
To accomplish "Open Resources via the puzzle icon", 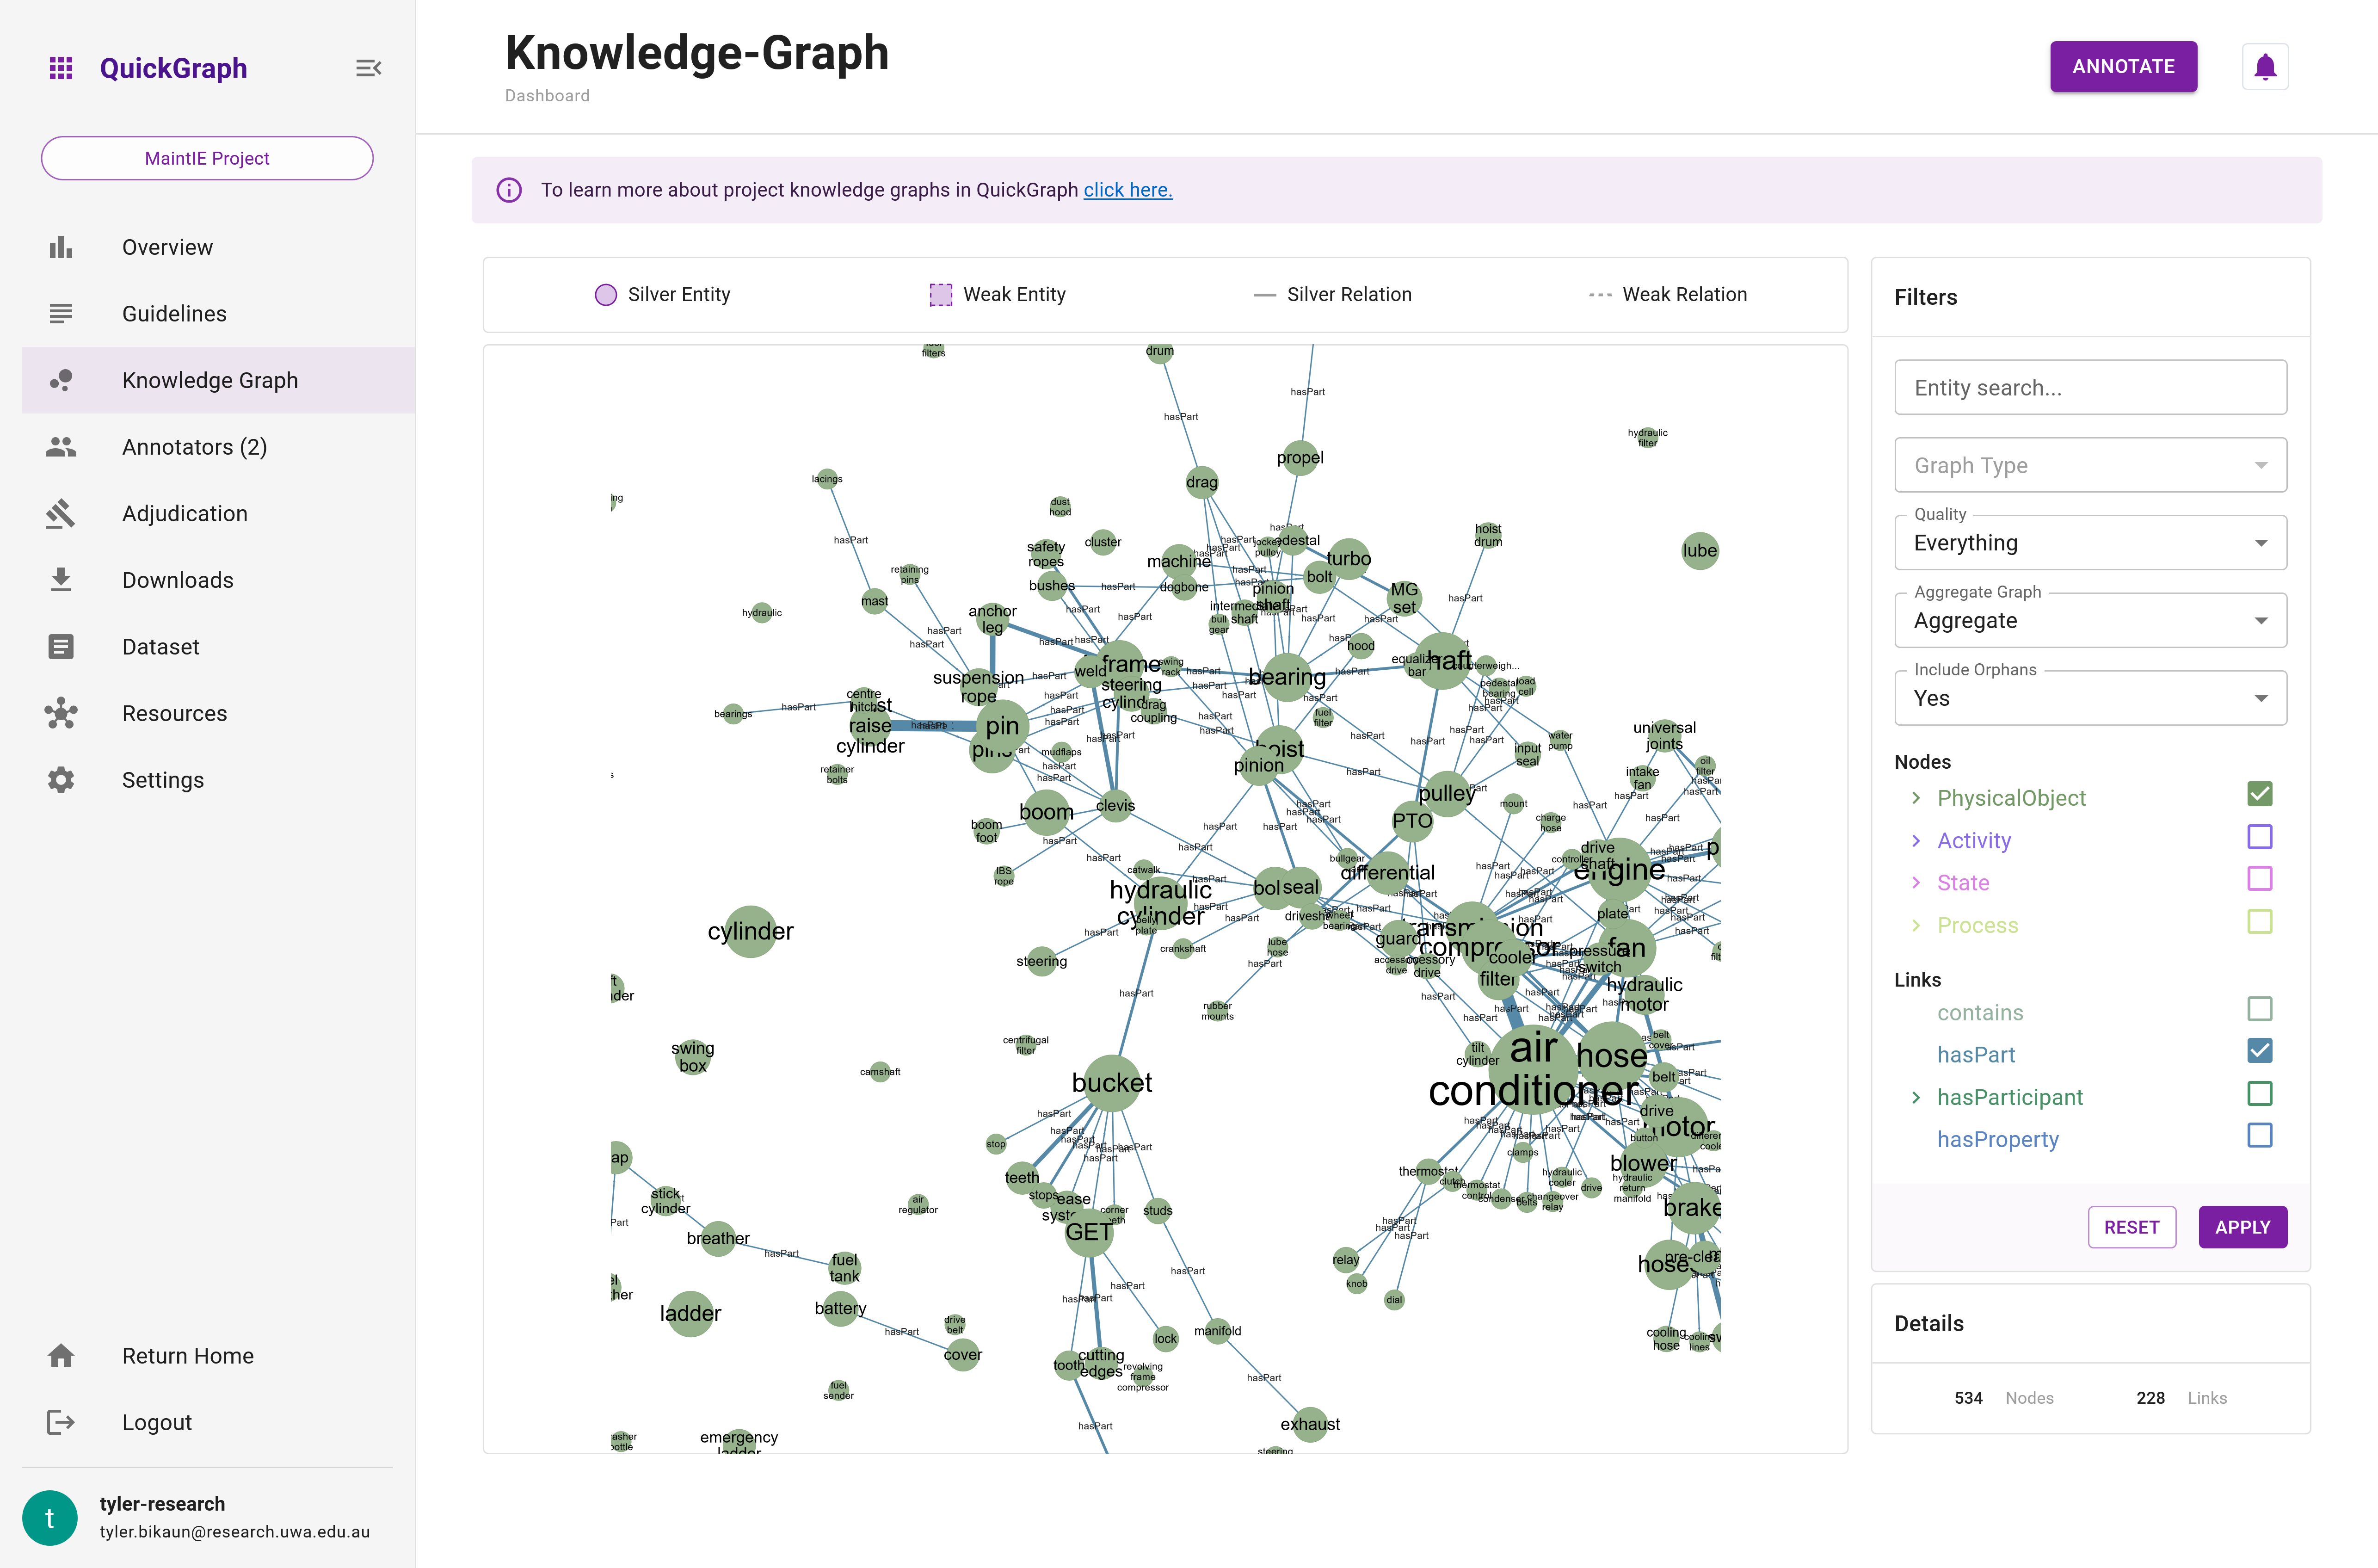I will 61,713.
